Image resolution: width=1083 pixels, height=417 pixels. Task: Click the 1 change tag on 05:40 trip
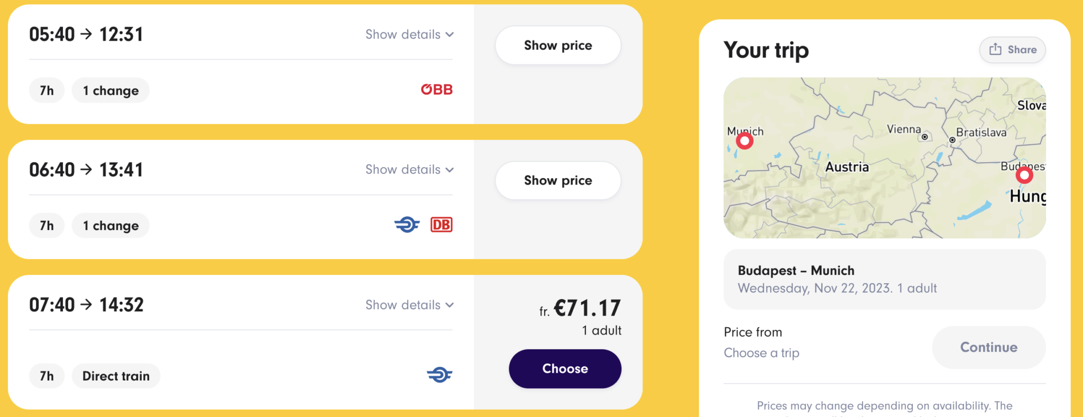coord(111,91)
